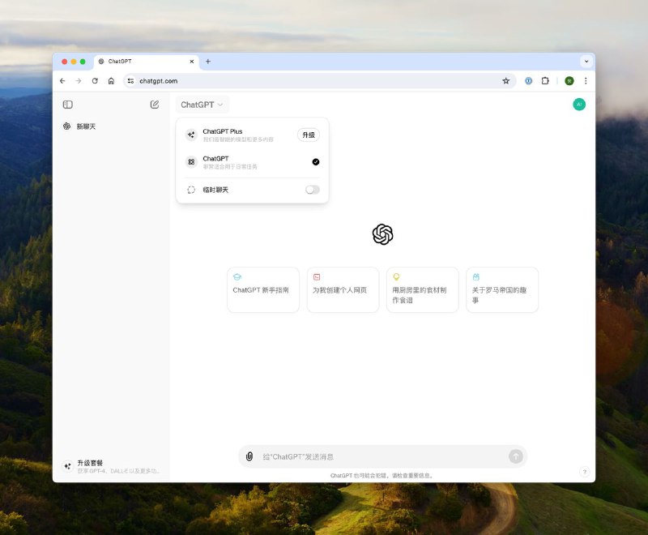Expand the ChatGPT model selector dropdown

pos(202,105)
